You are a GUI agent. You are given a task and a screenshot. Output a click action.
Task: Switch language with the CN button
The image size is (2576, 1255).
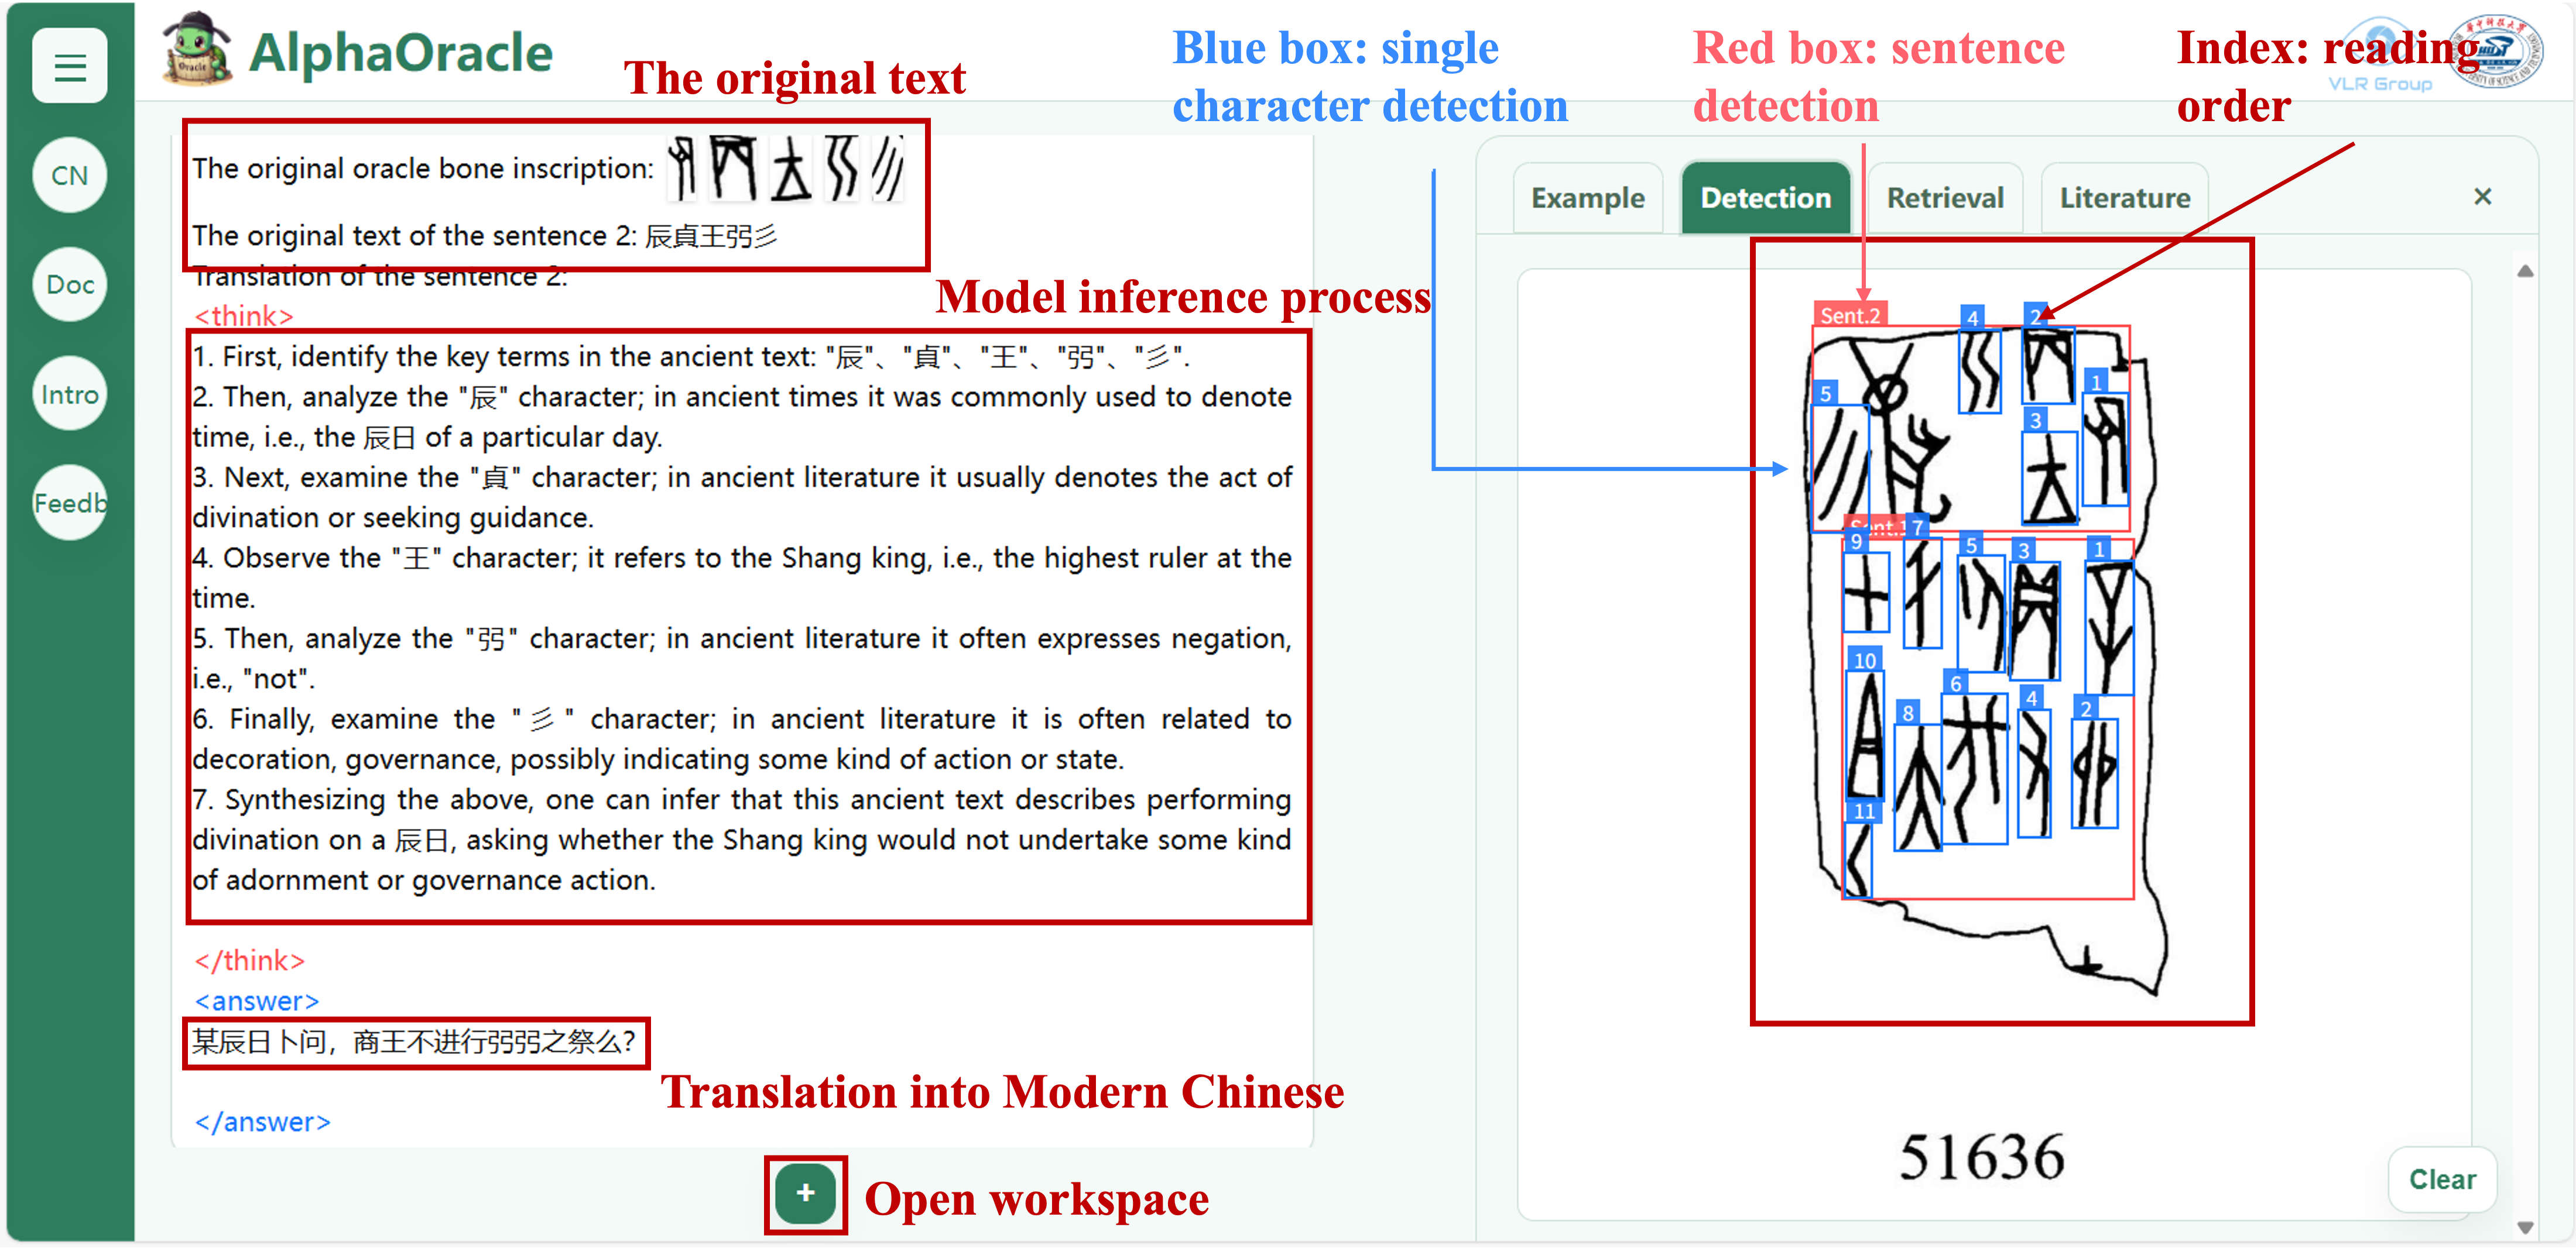pos(69,175)
